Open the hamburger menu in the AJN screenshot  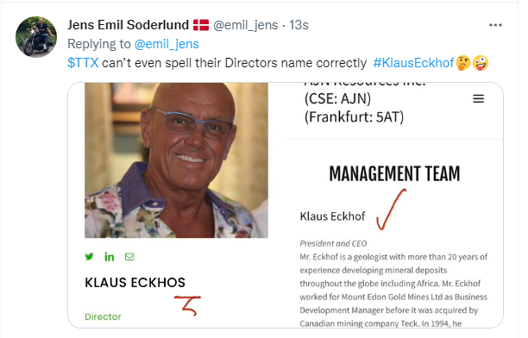click(479, 98)
